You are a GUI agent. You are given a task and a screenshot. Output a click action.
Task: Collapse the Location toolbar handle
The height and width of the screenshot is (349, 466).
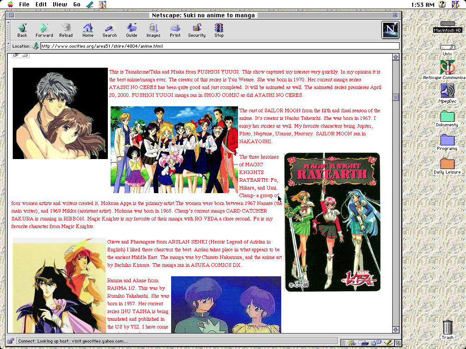(8, 46)
